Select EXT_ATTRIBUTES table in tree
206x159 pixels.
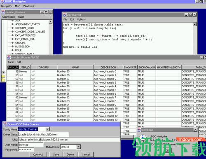25,35
